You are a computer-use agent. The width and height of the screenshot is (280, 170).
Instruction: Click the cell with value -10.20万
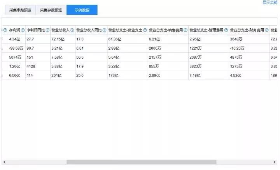coord(249,48)
